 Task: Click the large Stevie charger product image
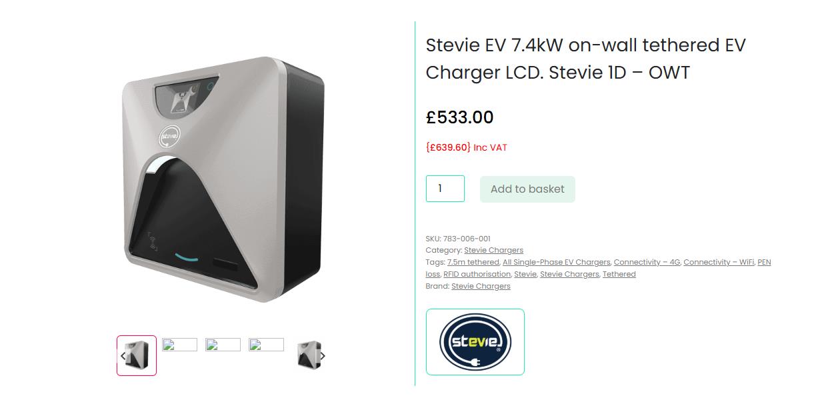coord(223,179)
